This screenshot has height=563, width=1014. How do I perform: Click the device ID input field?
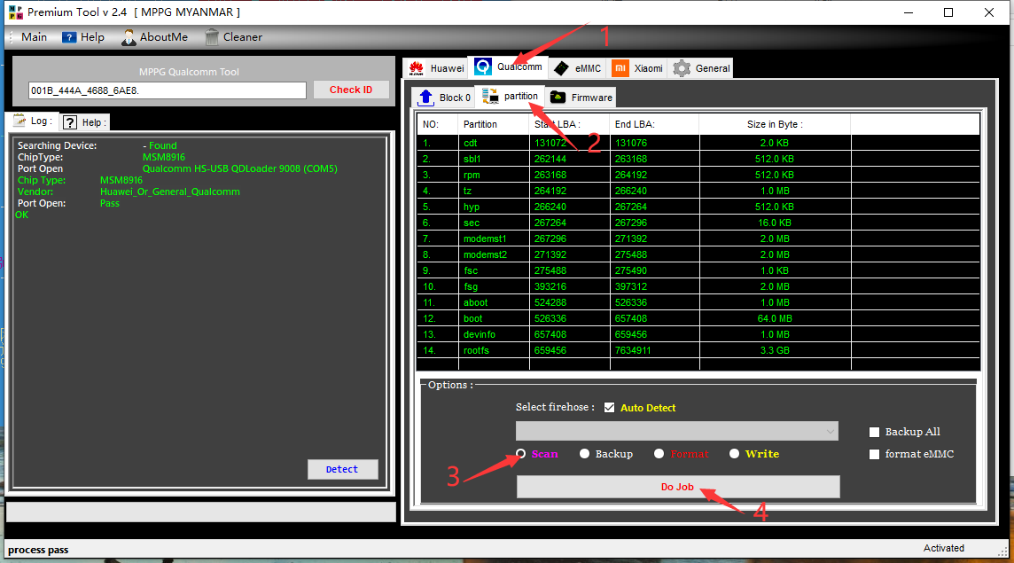pyautogui.click(x=167, y=90)
